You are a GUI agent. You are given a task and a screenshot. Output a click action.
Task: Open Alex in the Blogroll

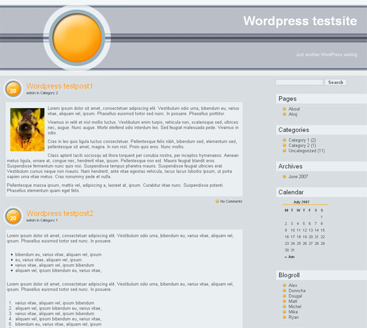click(x=292, y=285)
